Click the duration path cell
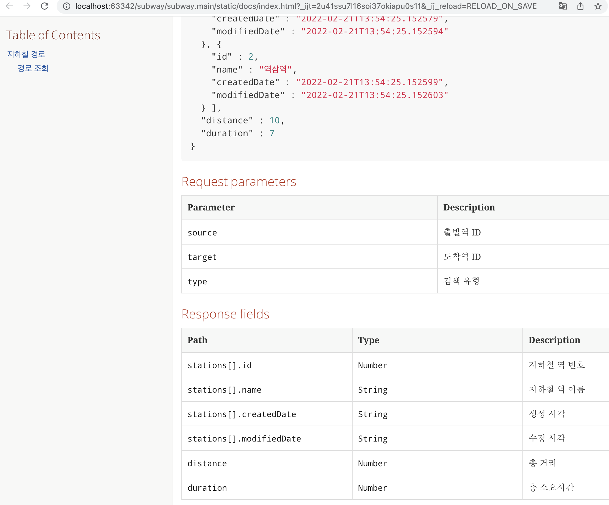The width and height of the screenshot is (609, 505). click(x=207, y=488)
